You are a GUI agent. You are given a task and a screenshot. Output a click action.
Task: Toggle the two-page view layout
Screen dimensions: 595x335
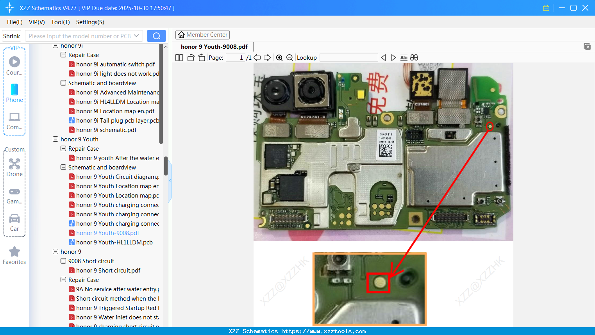tap(179, 58)
